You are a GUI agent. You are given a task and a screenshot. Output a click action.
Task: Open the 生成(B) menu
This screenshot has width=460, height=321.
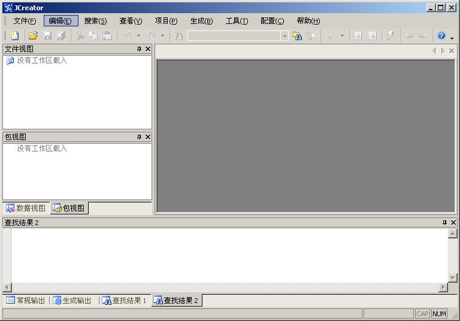click(201, 21)
